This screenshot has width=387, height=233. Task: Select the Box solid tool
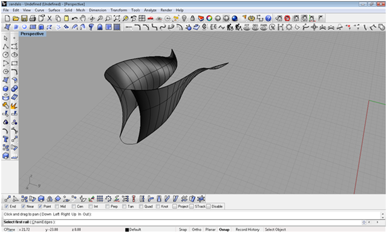[5, 88]
